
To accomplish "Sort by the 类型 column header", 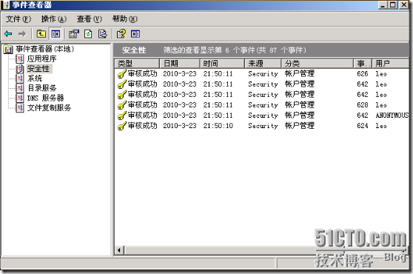I will click(x=137, y=64).
